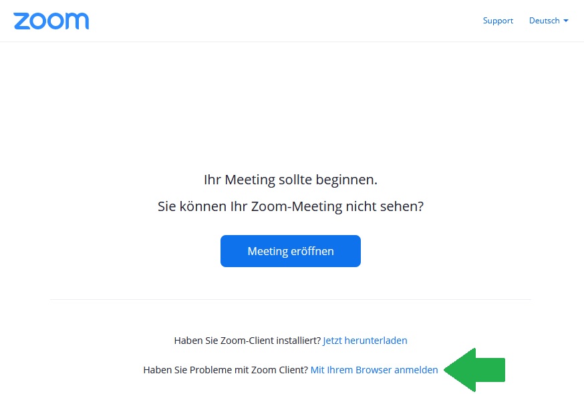Click the word Support in top navigation

(498, 21)
